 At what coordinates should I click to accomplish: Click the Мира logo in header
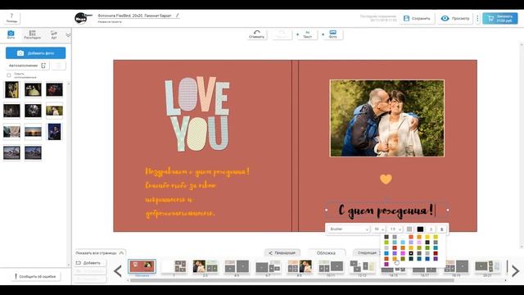click(84, 18)
